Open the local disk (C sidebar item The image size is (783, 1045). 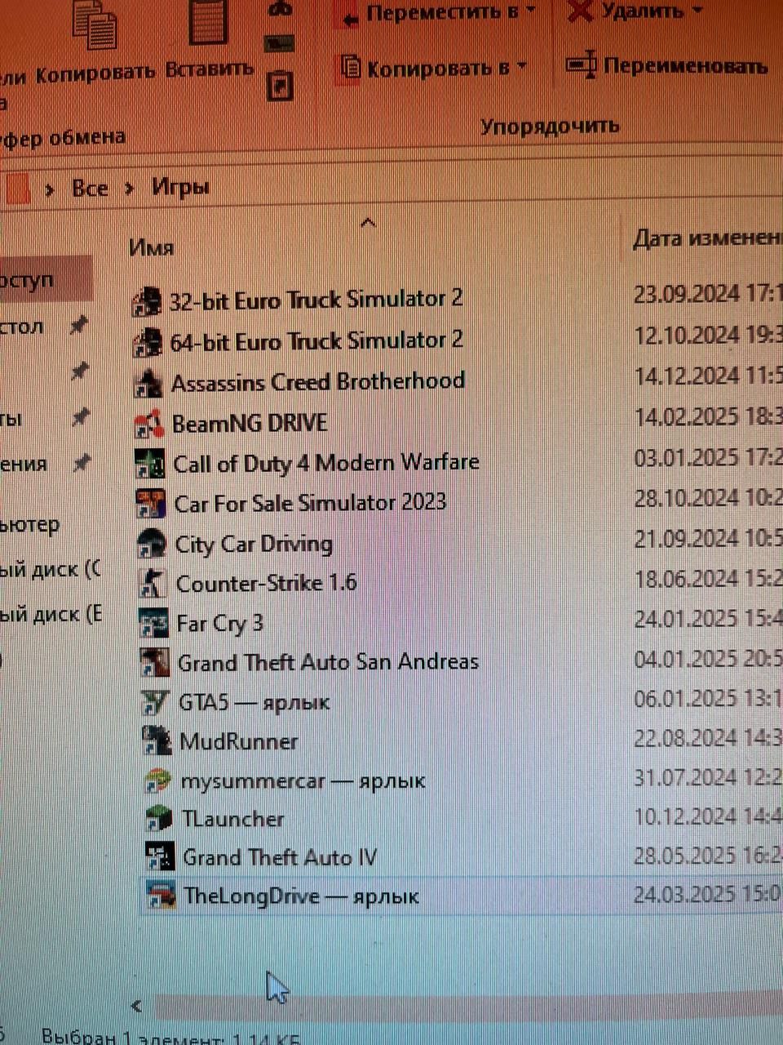(50, 569)
